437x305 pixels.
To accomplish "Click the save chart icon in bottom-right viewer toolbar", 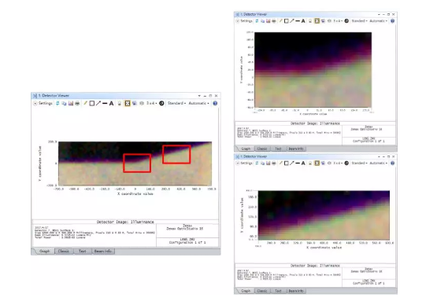I will point(268,163).
